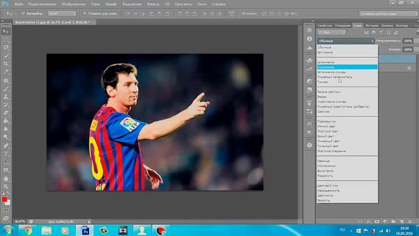Open the Фильтр menu
The height and width of the screenshot is (236, 419).
153,4
